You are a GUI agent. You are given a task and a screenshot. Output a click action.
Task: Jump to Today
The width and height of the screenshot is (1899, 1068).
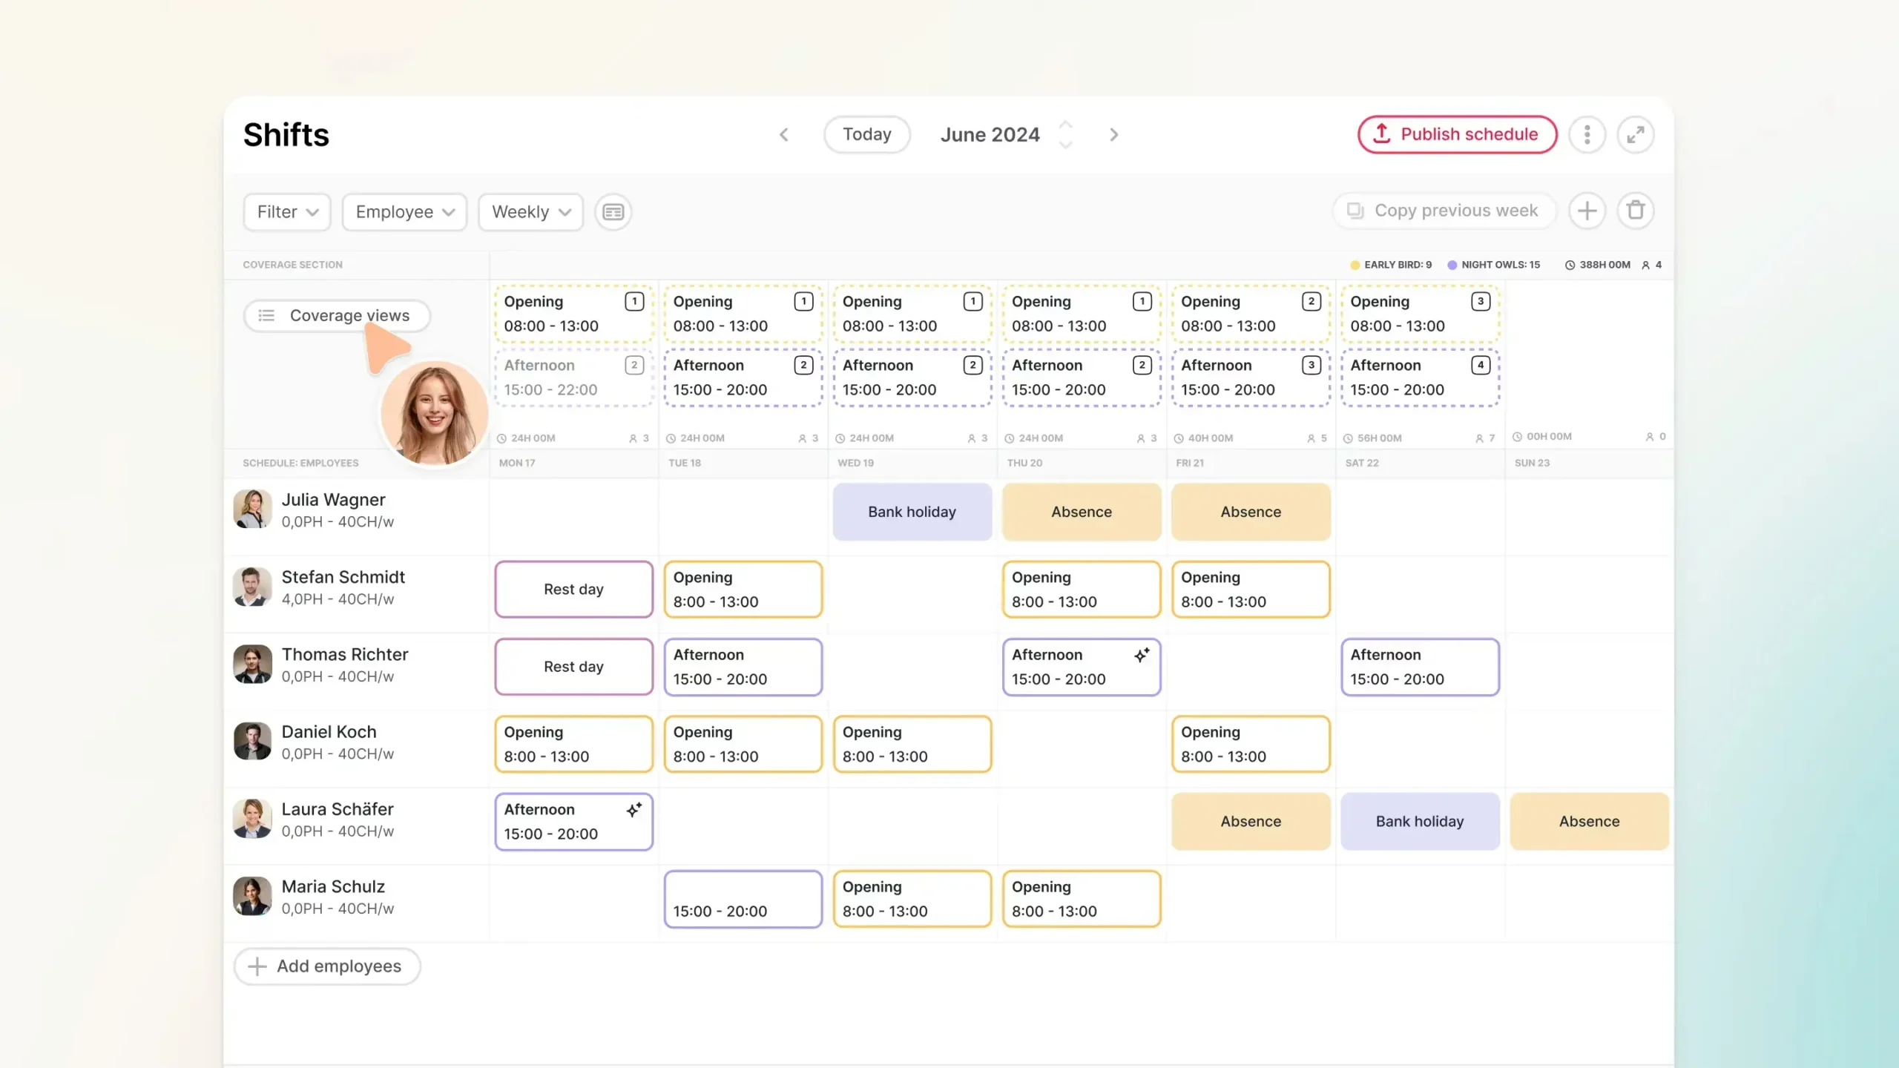click(x=866, y=134)
